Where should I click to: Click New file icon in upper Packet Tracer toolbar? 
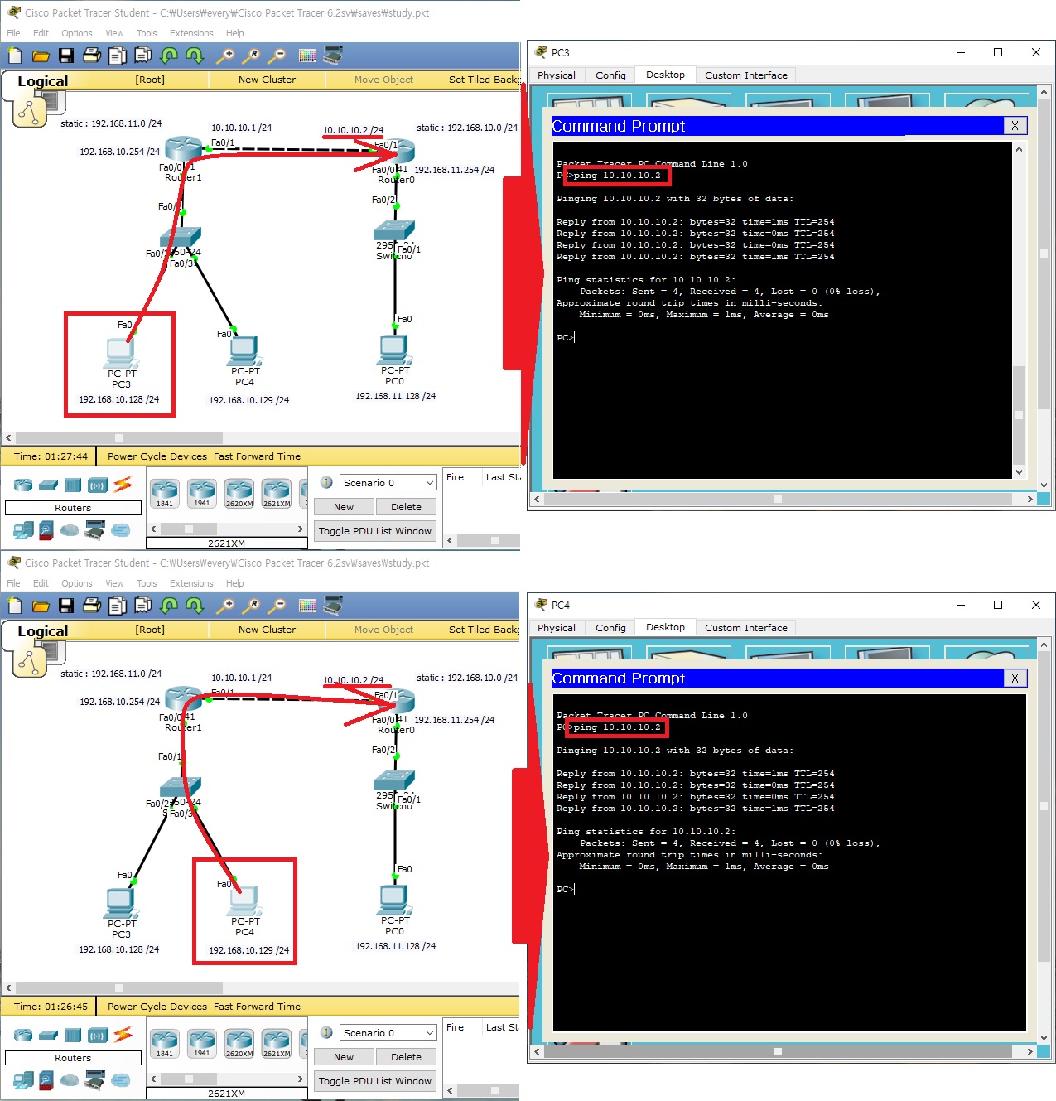15,56
